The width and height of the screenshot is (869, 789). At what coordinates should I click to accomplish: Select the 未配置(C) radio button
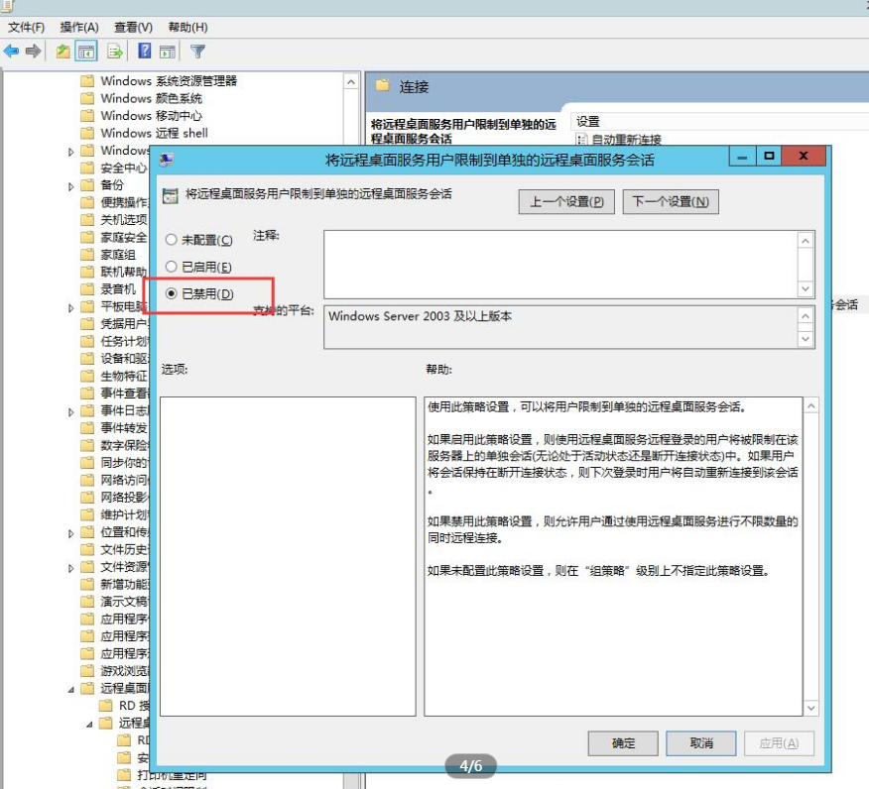click(172, 240)
